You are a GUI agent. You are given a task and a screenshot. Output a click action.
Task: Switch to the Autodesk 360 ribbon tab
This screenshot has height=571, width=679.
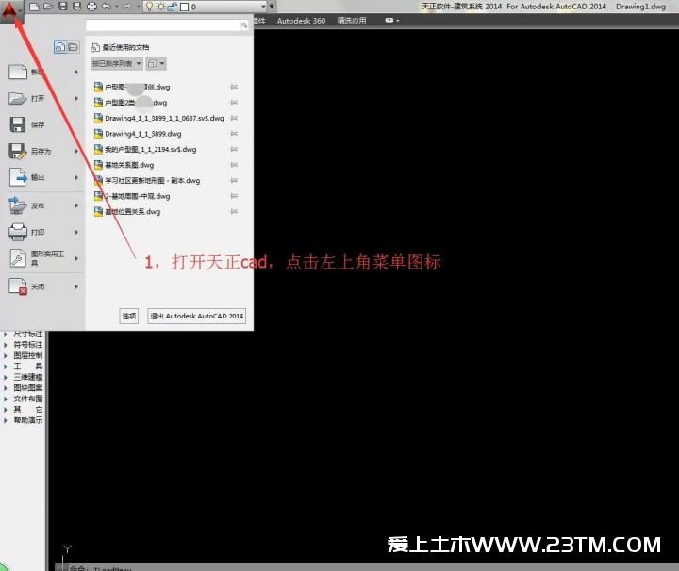pos(301,21)
